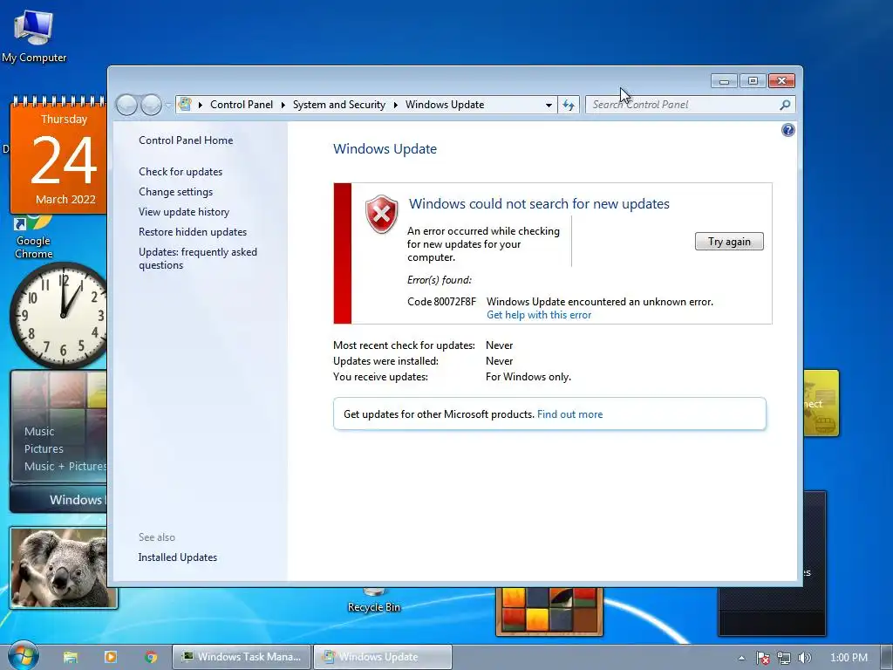
Task: Show hidden system tray icons arrow
Action: click(x=741, y=658)
